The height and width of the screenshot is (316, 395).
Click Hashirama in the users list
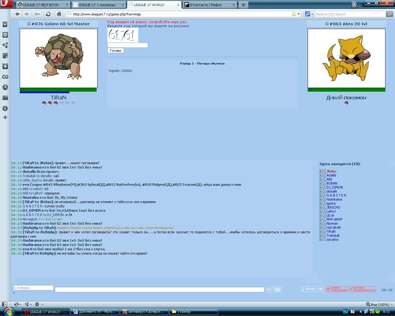pyautogui.click(x=334, y=199)
